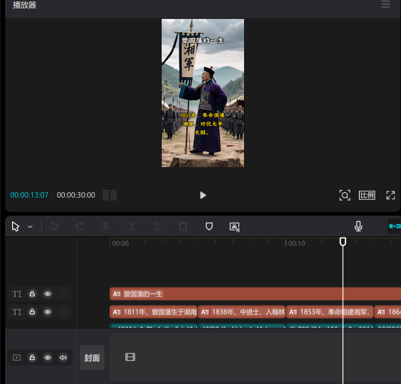
Task: Click the audio clip under 1853年 subtitle
Action: tap(330, 326)
